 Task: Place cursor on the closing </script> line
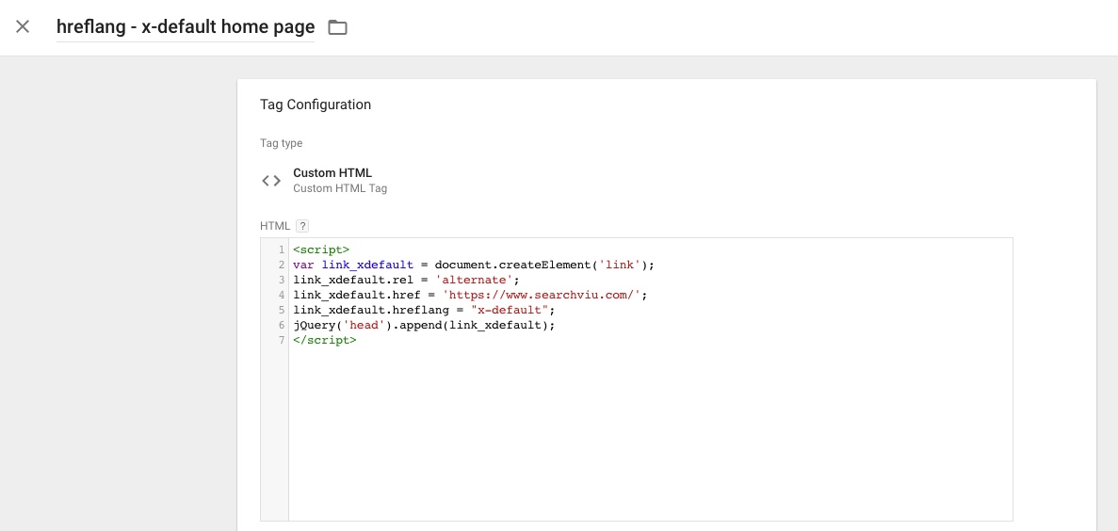pos(324,340)
